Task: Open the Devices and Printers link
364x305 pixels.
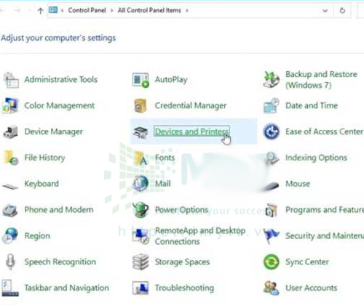Action: point(191,132)
